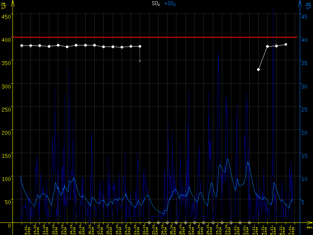313x235 pixels.
Task: Click the 450 label on left axis
Action: tap(6, 16)
